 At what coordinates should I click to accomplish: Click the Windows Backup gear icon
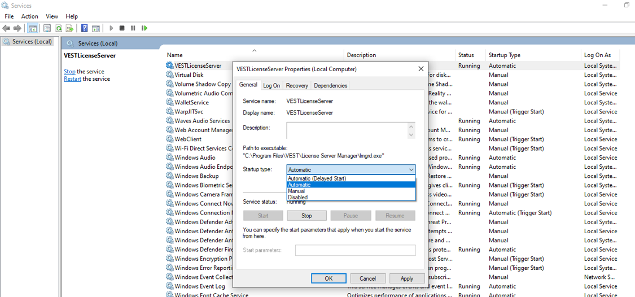170,176
